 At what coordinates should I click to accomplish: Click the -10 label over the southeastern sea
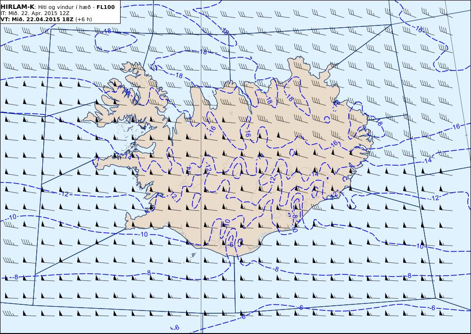[x=419, y=247]
